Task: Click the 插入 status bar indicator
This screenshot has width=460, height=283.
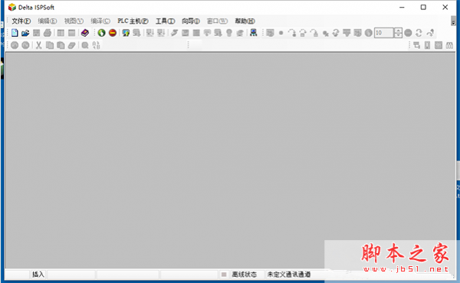Action: 38,275
